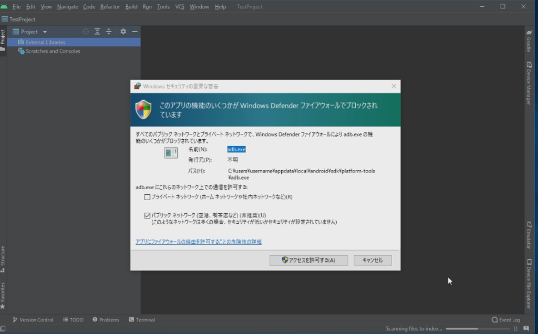Screen dimensions: 538x334
Task: Click the Expand All icon in Project panel
Action: click(x=97, y=32)
